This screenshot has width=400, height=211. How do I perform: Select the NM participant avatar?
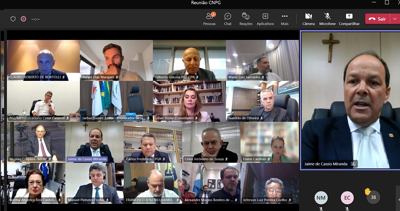(321, 198)
